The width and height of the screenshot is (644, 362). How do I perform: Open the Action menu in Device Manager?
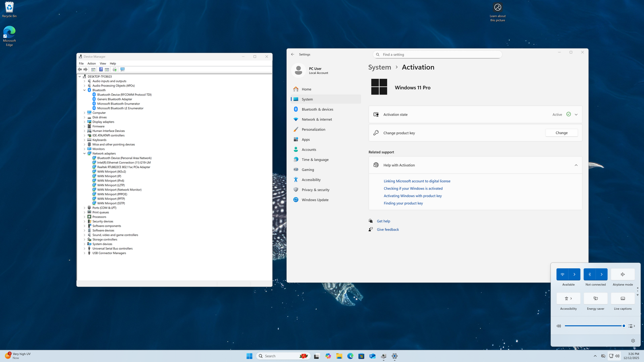coord(92,64)
